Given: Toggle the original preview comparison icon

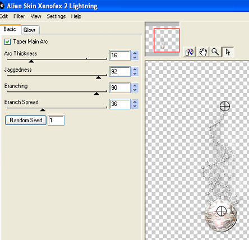Looking at the screenshot, I should 190,52.
